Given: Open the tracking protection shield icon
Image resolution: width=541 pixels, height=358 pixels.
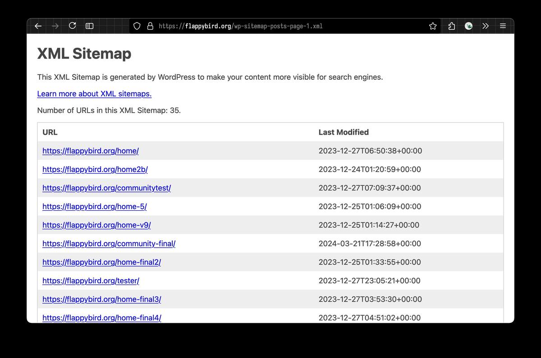Looking at the screenshot, I should coord(137,26).
